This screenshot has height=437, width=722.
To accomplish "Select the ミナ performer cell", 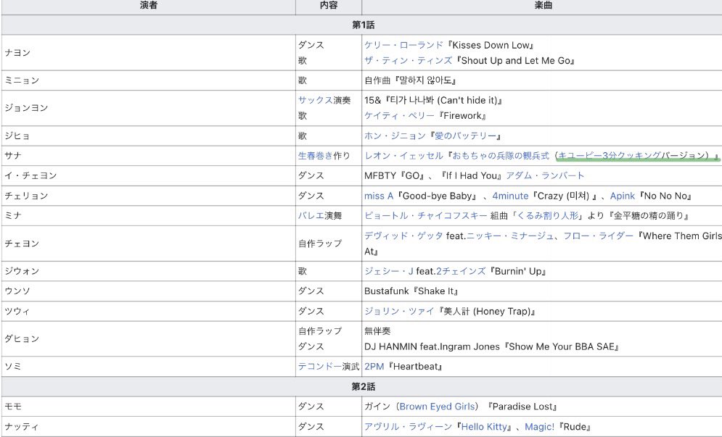I will pos(148,215).
